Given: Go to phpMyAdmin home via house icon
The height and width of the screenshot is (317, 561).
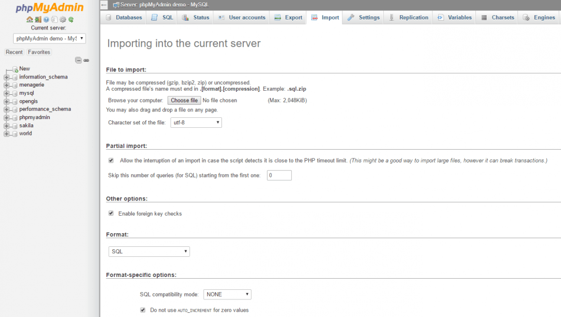Looking at the screenshot, I should pyautogui.click(x=30, y=19).
